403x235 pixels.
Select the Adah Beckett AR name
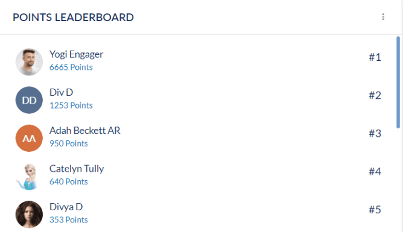click(x=85, y=131)
